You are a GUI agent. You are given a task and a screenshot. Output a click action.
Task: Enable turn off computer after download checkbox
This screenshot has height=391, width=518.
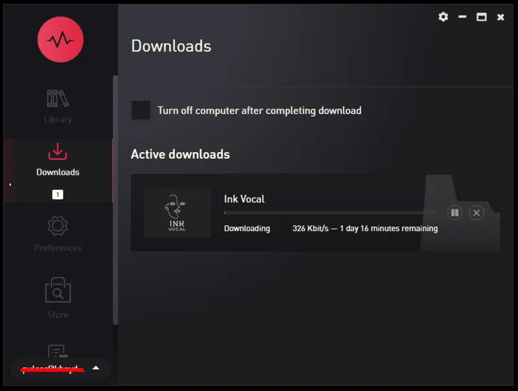click(141, 110)
